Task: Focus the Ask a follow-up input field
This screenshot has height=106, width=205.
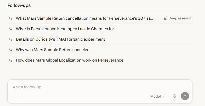Action: [x=77, y=87]
